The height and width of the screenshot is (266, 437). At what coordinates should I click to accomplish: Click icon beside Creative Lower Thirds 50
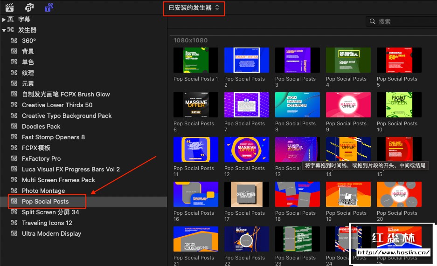[14, 105]
